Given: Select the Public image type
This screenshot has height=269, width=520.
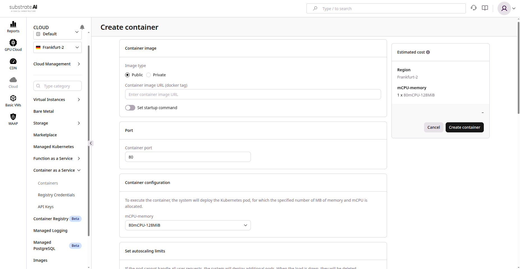Looking at the screenshot, I should coord(128,75).
